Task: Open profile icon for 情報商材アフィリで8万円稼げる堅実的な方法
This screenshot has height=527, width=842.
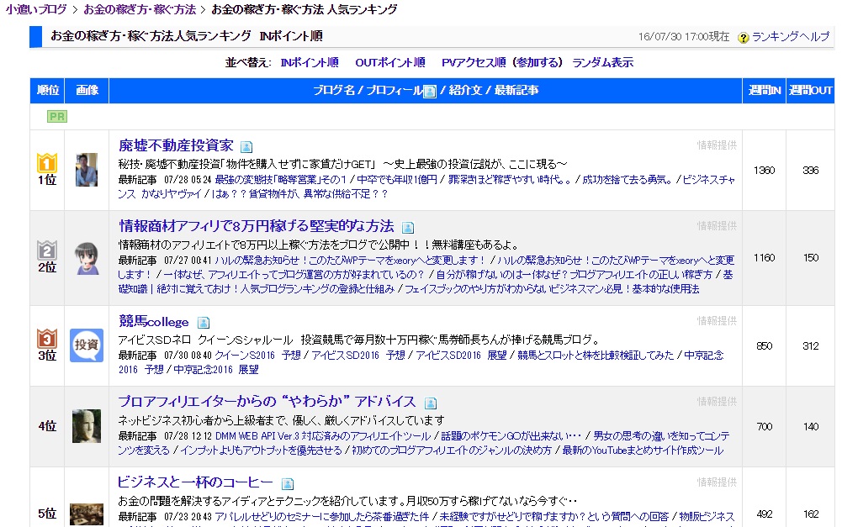Action: coord(409,225)
